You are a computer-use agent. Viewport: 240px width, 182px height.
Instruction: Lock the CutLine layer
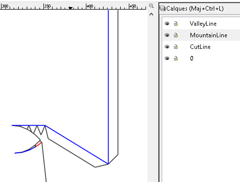[x=176, y=46]
